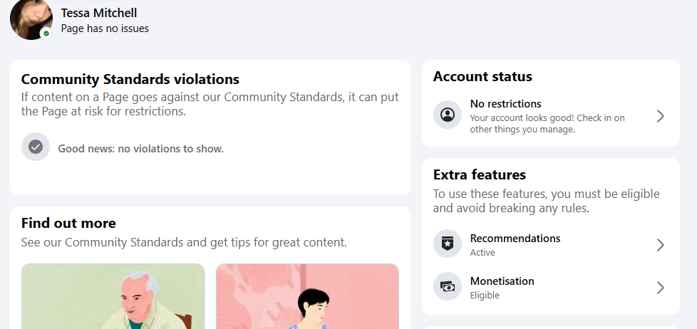Click the no violations checkmark icon
The width and height of the screenshot is (697, 329).
point(36,147)
